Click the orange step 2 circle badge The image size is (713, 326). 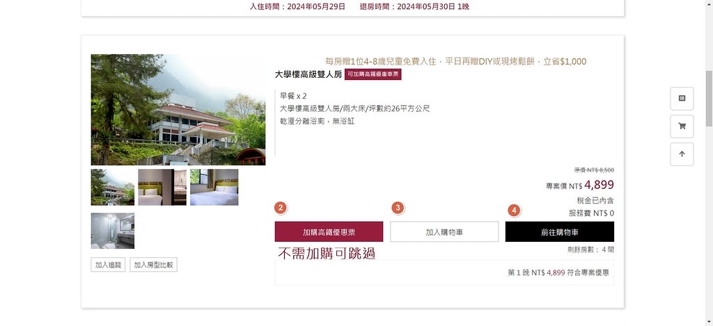(x=281, y=208)
